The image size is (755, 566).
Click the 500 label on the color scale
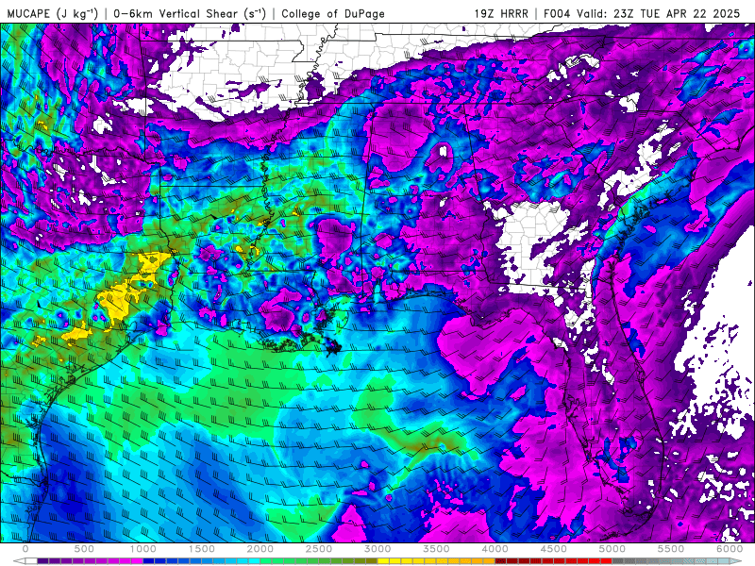(84, 549)
